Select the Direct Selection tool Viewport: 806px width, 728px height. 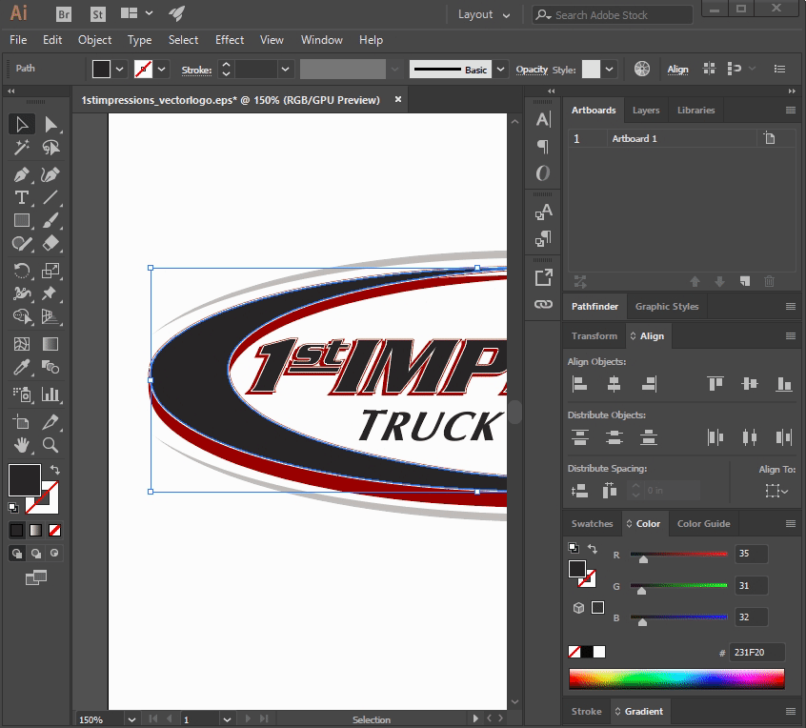(x=50, y=124)
